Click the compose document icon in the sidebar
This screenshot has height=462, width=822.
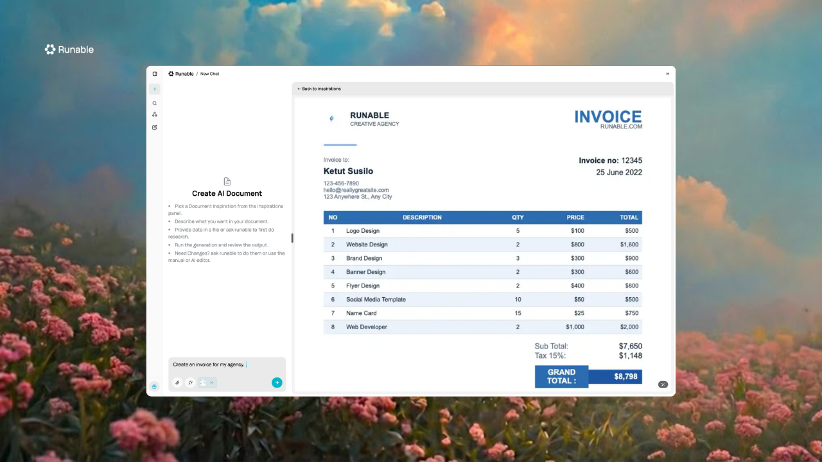pos(154,127)
